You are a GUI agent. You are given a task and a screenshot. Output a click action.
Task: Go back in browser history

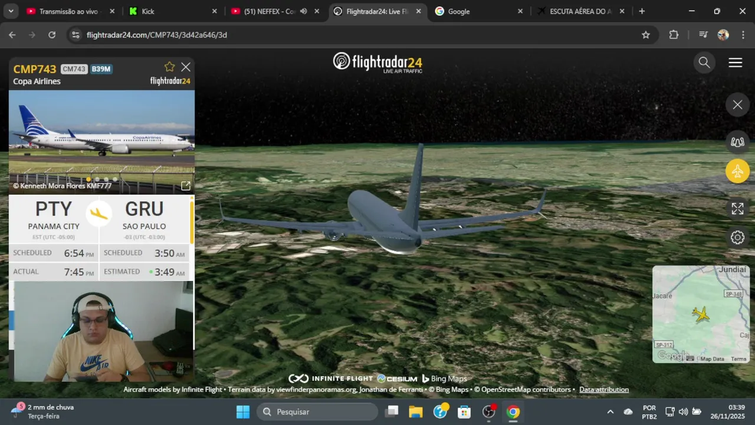tap(12, 35)
